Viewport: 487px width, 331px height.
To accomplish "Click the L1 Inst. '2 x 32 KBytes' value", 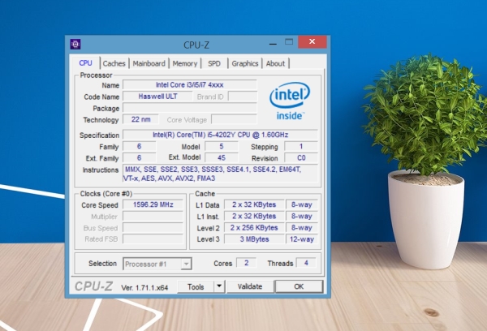I will [x=254, y=216].
